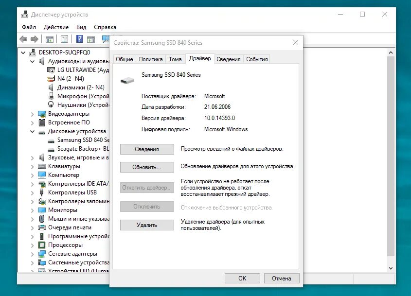411x296 pixels.
Task: Click the DESKTOP-SUQPFQ0 computer icon
Action: coord(32,52)
